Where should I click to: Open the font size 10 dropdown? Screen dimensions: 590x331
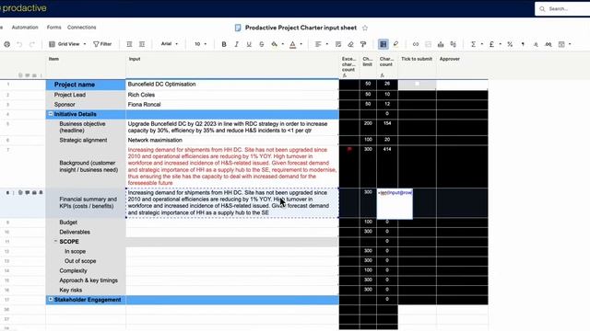pos(200,44)
